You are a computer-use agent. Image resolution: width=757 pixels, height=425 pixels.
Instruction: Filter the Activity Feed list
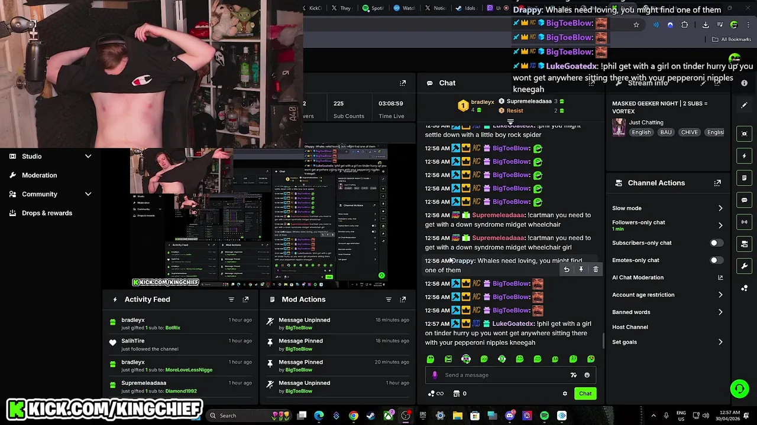tap(231, 299)
